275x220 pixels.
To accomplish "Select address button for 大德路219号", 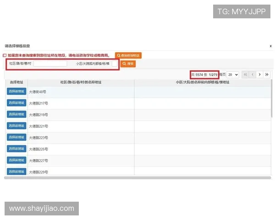I will tap(16, 114).
